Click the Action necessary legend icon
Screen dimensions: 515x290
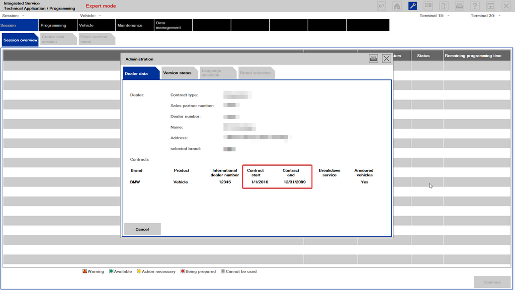coord(139,271)
